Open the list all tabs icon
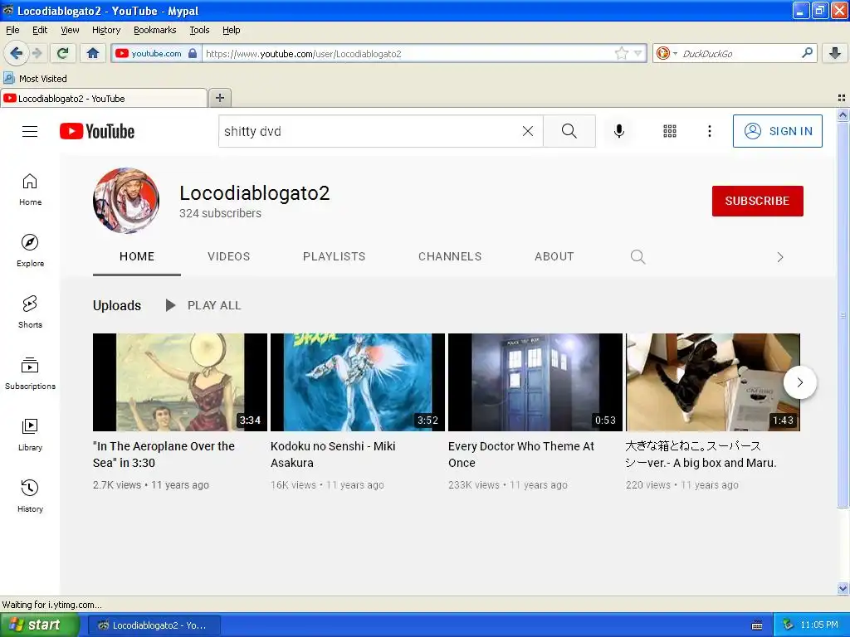 click(842, 98)
